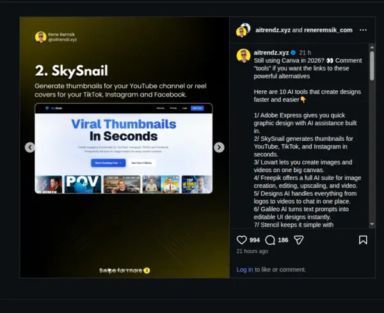Viewport: 384px width, 313px height.
Task: Click aitrendz.xyz username in caption
Action: click(271, 52)
